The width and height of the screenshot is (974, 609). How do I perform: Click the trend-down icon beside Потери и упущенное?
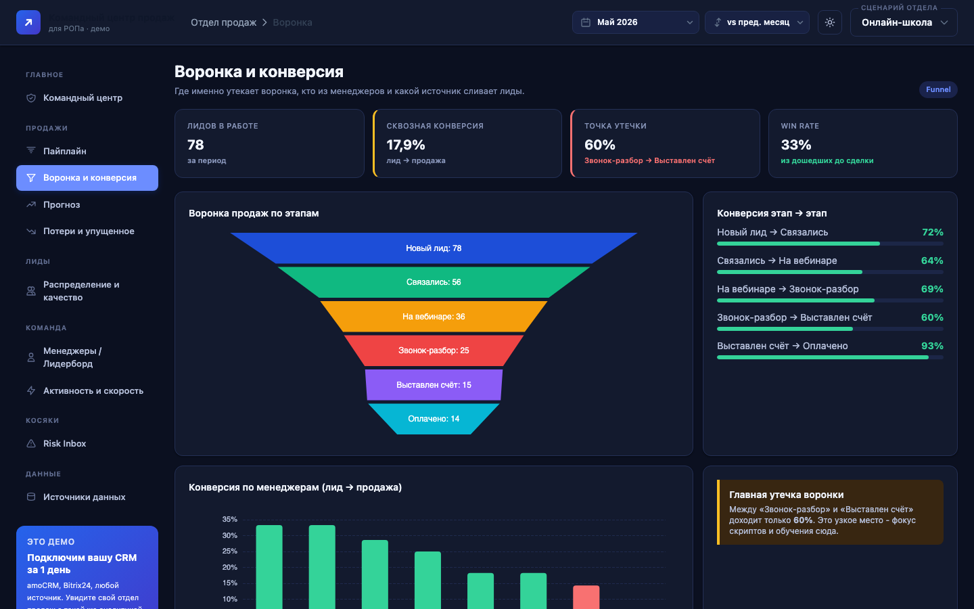31,231
